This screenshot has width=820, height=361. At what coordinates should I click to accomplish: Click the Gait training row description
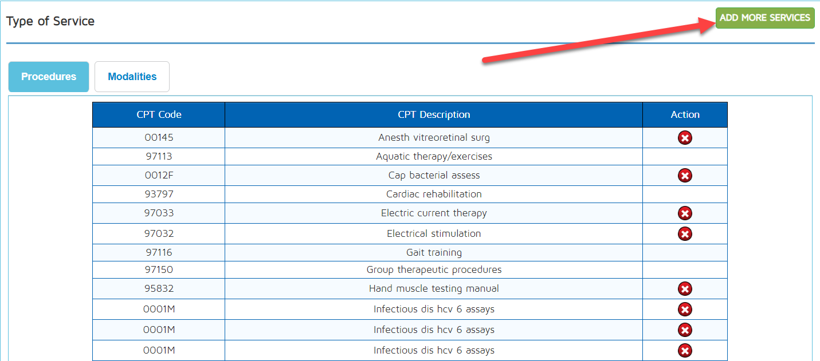pos(434,252)
